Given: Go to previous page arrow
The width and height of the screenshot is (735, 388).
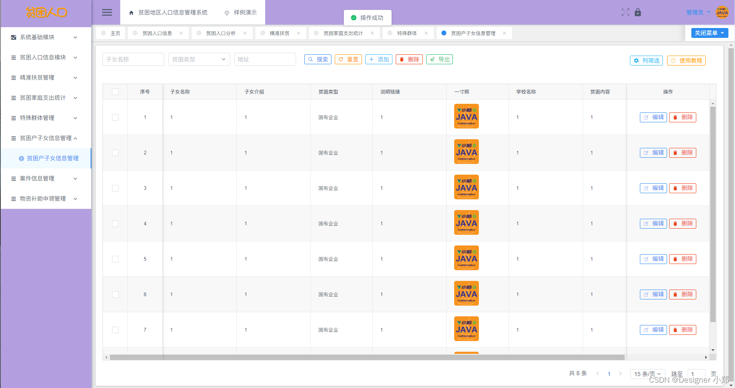Looking at the screenshot, I should [x=598, y=374].
